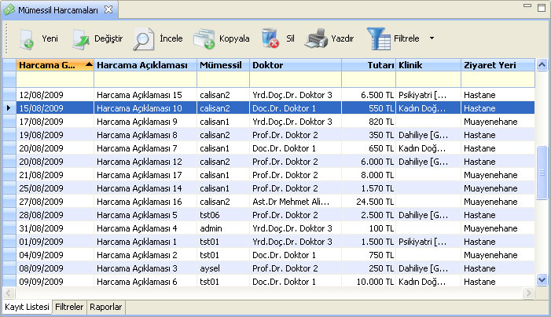Click the Müm essil column header
This screenshot has width=551, height=317.
[x=222, y=64]
